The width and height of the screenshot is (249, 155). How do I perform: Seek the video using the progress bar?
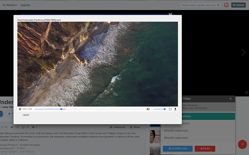(89, 109)
